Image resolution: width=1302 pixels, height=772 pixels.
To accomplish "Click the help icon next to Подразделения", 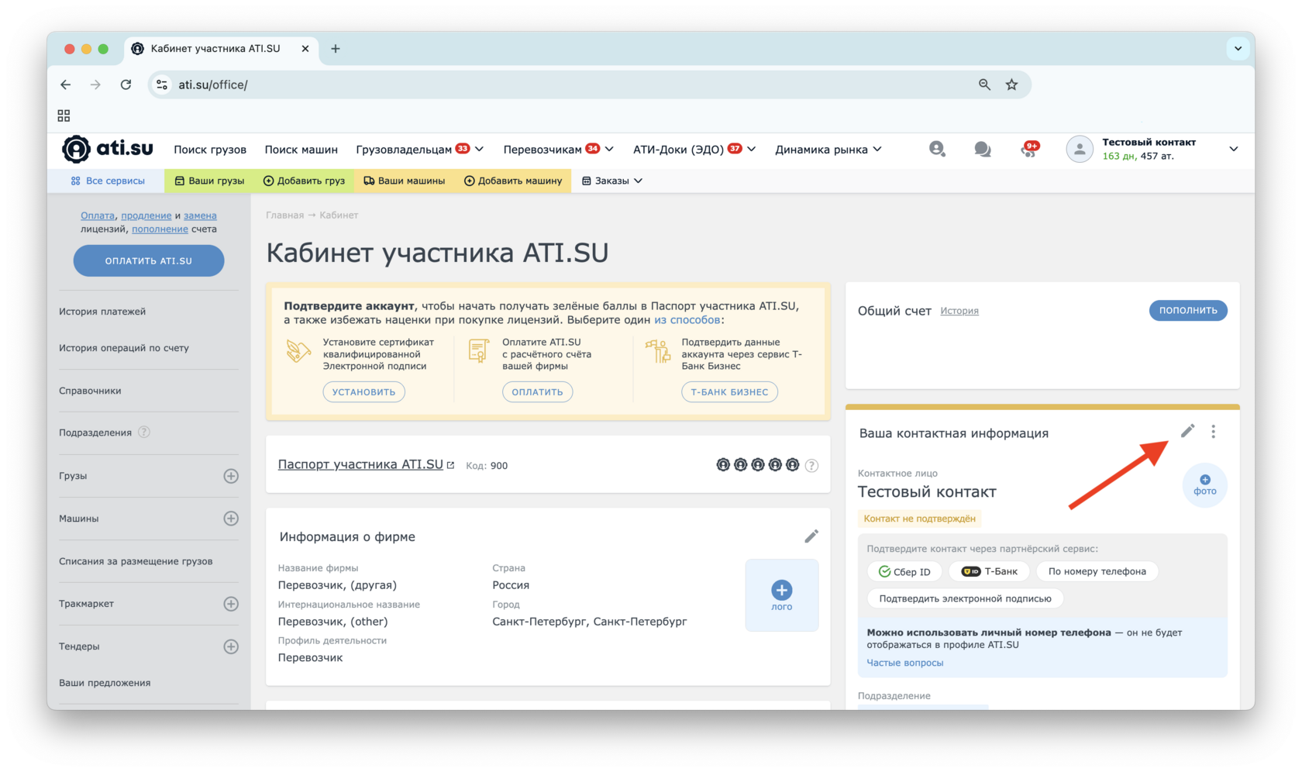I will coord(144,433).
